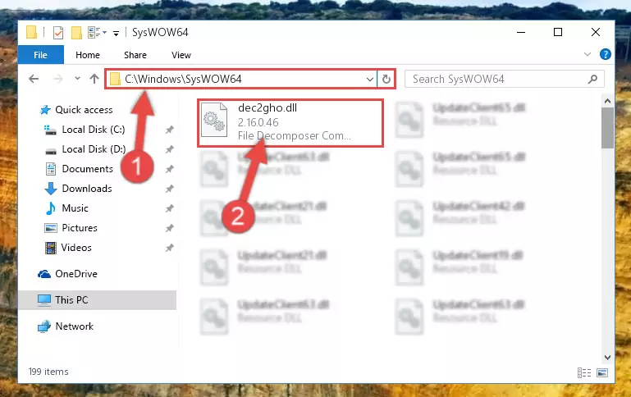Click the New folder icon in title bar

[x=76, y=33]
